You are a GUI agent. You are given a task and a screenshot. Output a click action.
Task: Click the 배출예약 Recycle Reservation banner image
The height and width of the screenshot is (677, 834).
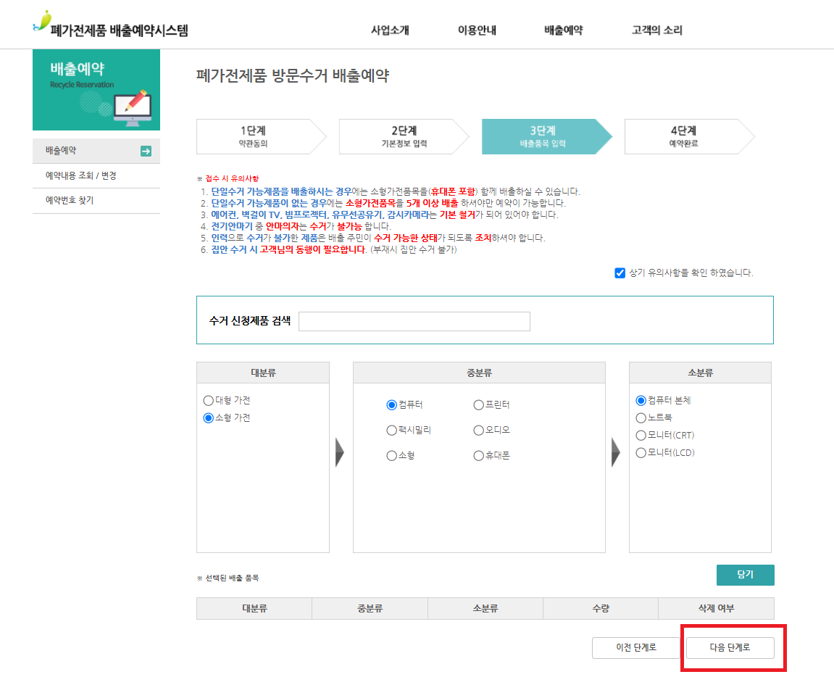click(x=96, y=90)
